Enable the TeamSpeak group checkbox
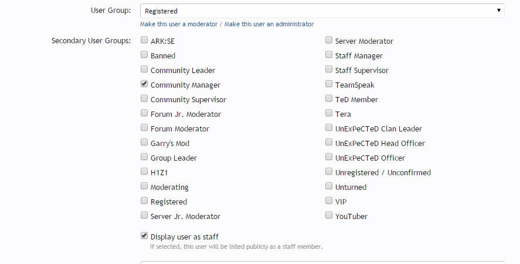Image resolution: width=520 pixels, height=264 pixels. click(x=329, y=85)
